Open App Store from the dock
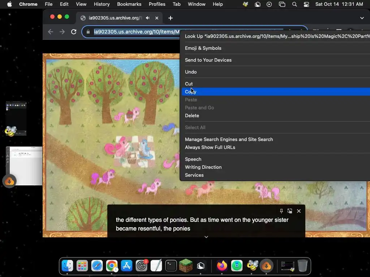The height and width of the screenshot is (277, 370). 127,266
